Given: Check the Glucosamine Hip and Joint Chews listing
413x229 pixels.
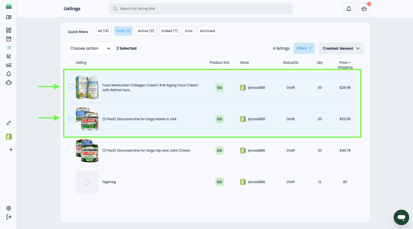Looking at the screenshot, I should (71, 150).
